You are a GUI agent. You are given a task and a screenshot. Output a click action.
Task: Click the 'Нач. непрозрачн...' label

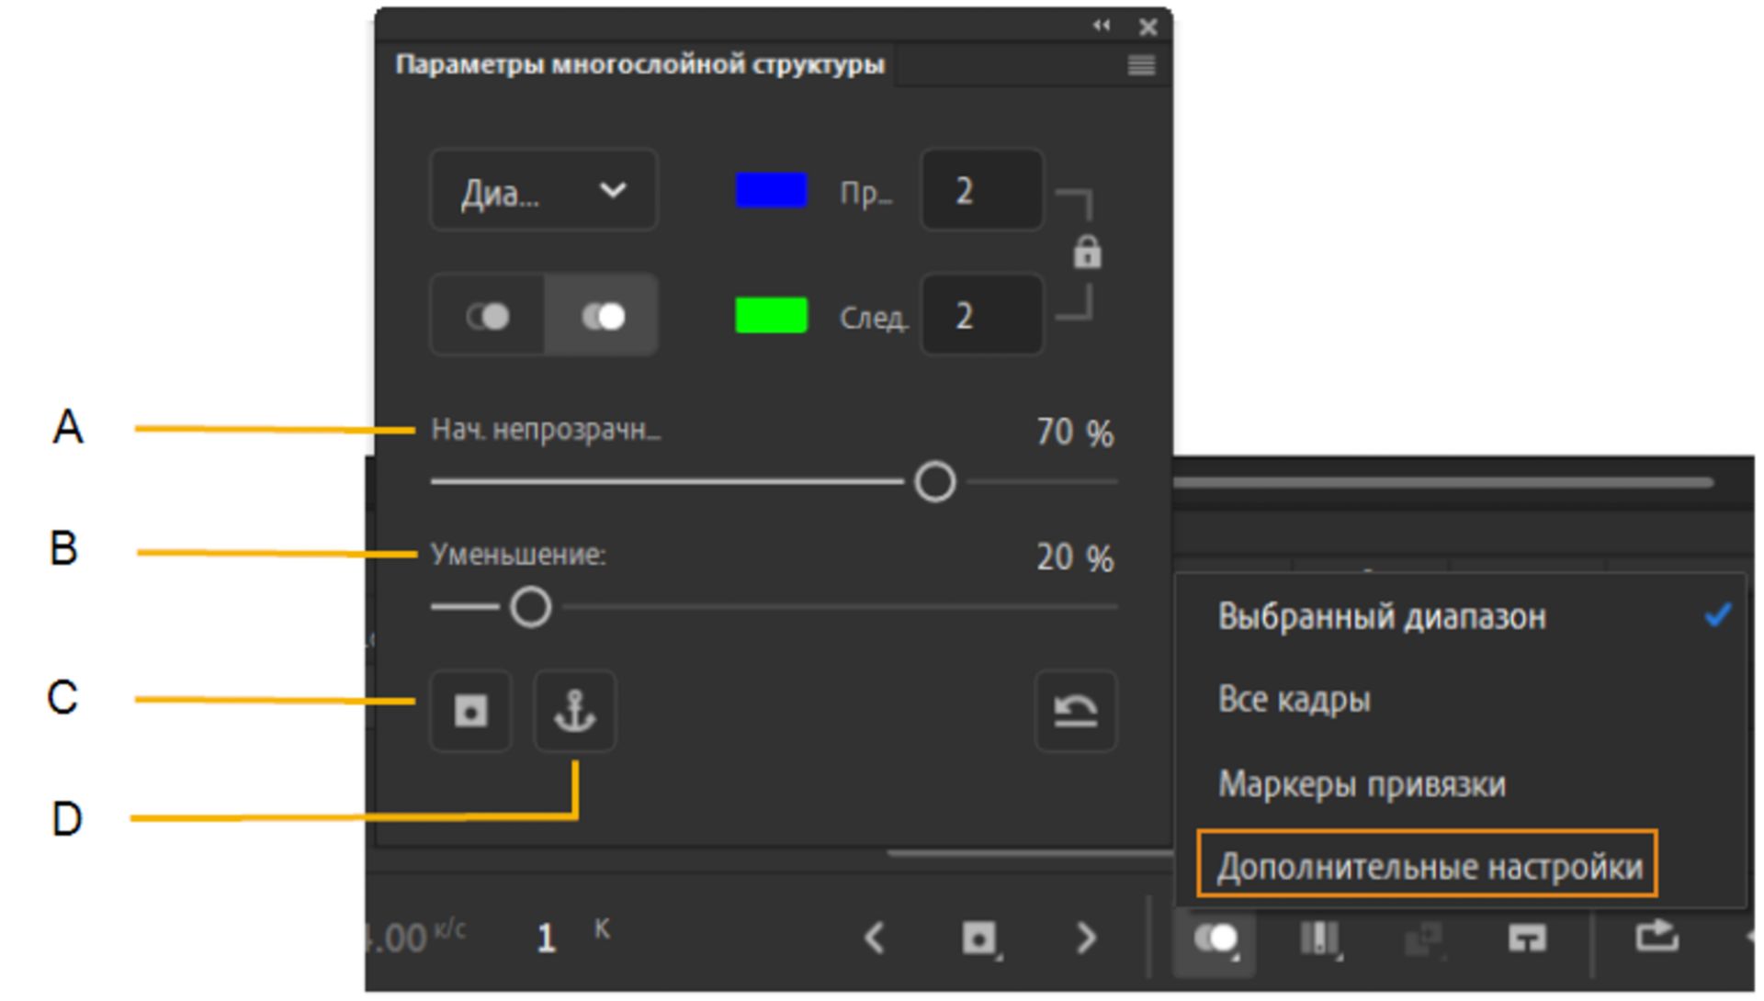(546, 430)
